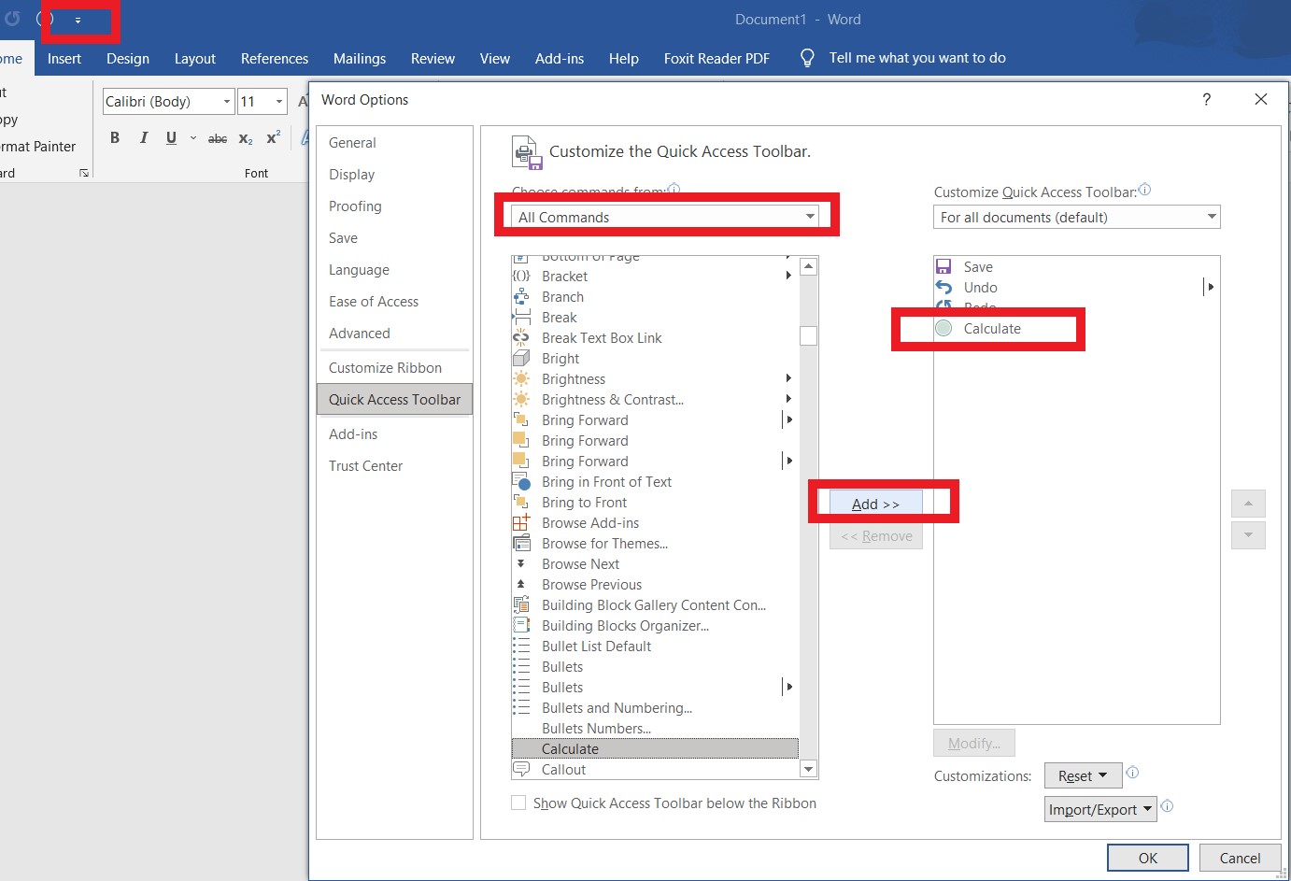Click Callout command icon
Image resolution: width=1291 pixels, height=881 pixels.
tap(521, 769)
